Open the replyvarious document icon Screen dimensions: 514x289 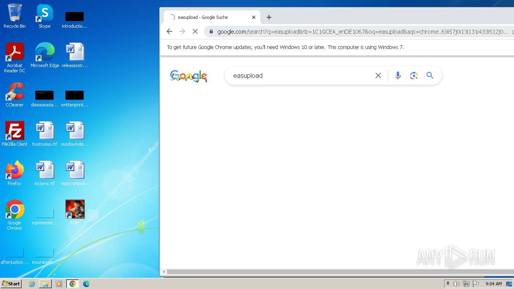point(75,173)
